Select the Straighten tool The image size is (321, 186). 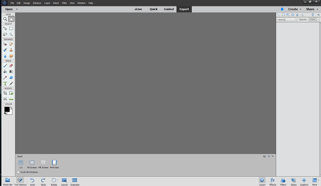(11, 99)
